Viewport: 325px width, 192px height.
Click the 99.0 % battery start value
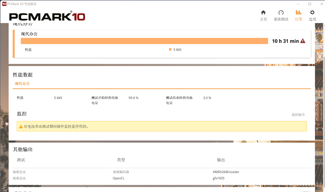(x=134, y=98)
